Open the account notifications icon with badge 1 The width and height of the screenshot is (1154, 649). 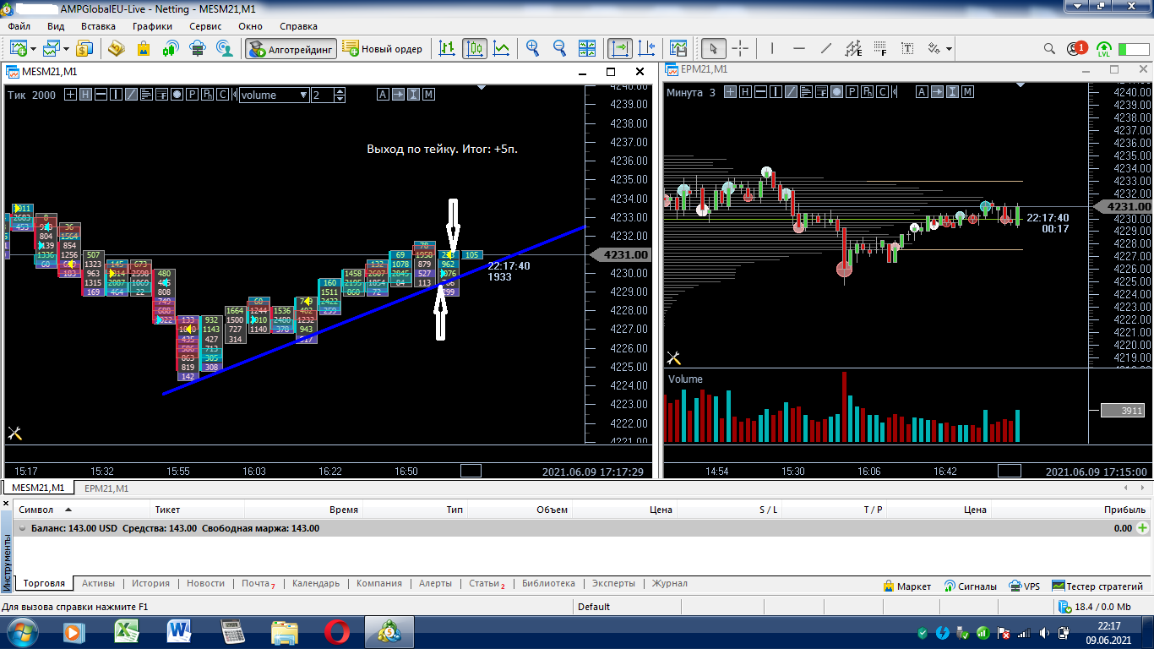[x=1076, y=48]
